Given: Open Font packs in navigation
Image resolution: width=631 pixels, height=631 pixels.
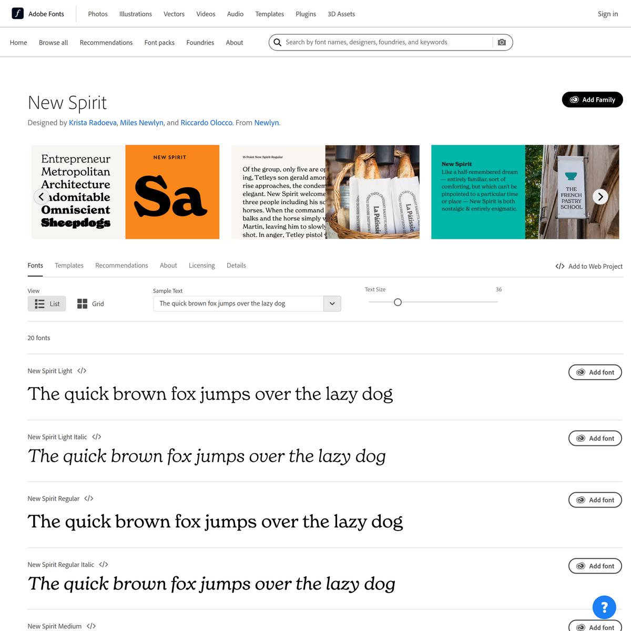Looking at the screenshot, I should [x=159, y=43].
